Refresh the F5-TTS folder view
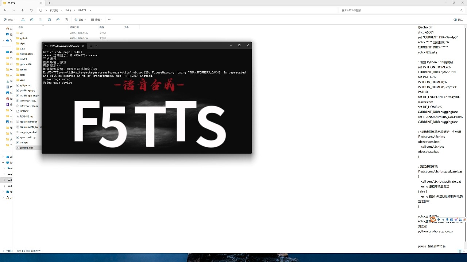The width and height of the screenshot is (467, 262). (31, 10)
